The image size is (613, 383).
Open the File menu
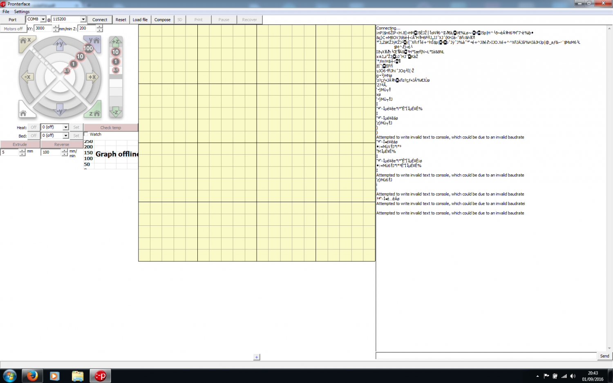(6, 11)
